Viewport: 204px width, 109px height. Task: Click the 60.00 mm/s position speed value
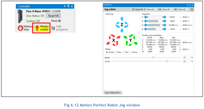point(187,42)
